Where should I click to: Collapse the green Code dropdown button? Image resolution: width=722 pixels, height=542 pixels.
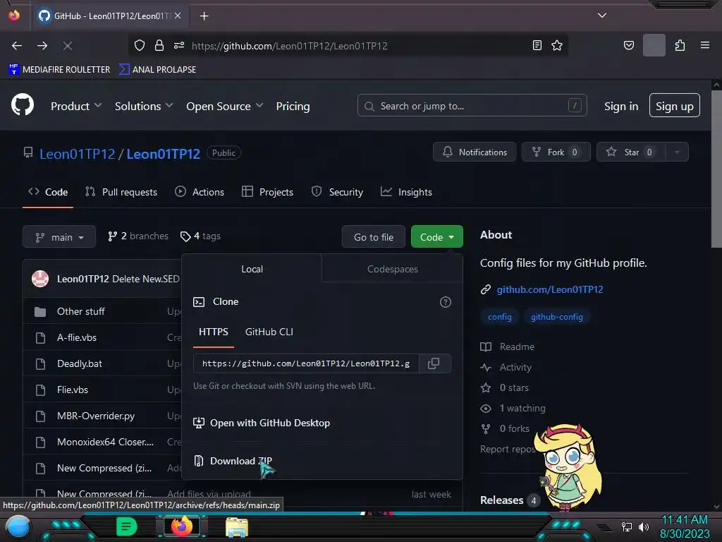[436, 237]
